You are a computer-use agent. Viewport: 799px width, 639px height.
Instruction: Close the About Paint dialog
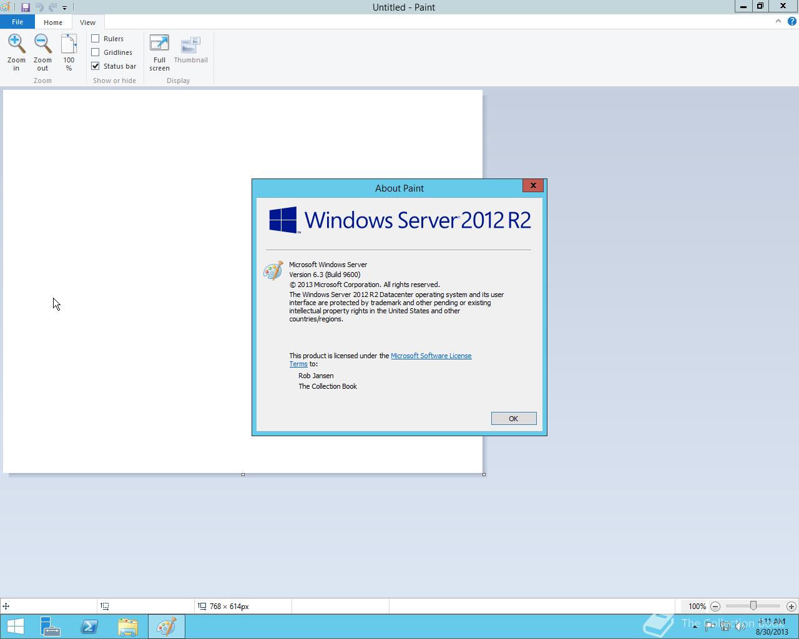coord(533,185)
